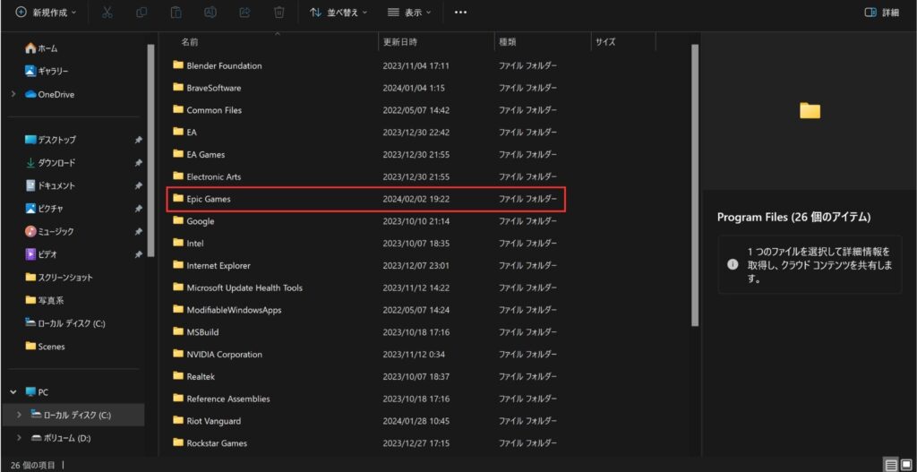
Task: Click the Google folder icon
Action: tap(178, 220)
